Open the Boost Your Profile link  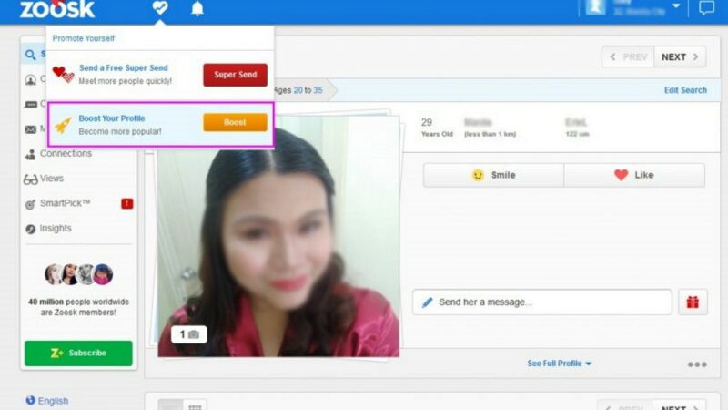pyautogui.click(x=112, y=118)
